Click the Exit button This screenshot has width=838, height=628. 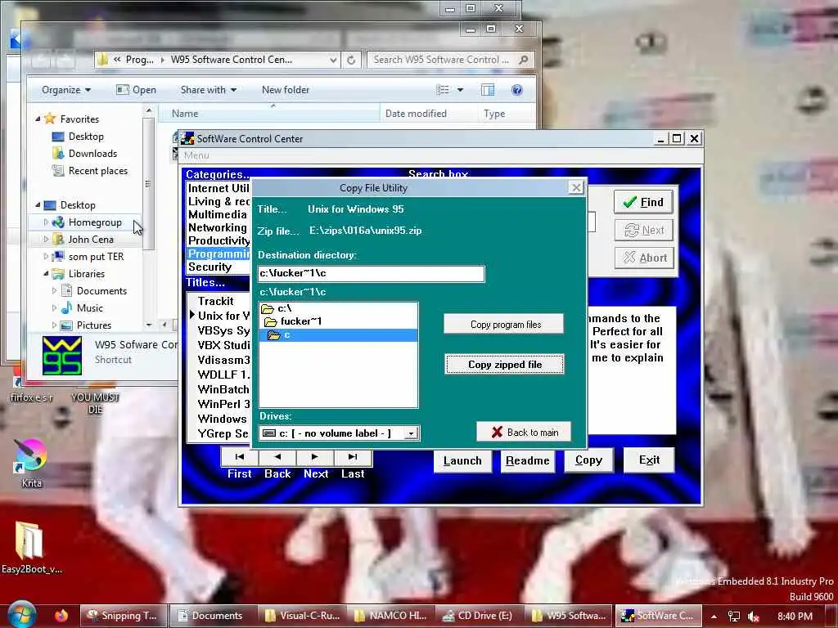click(x=649, y=460)
